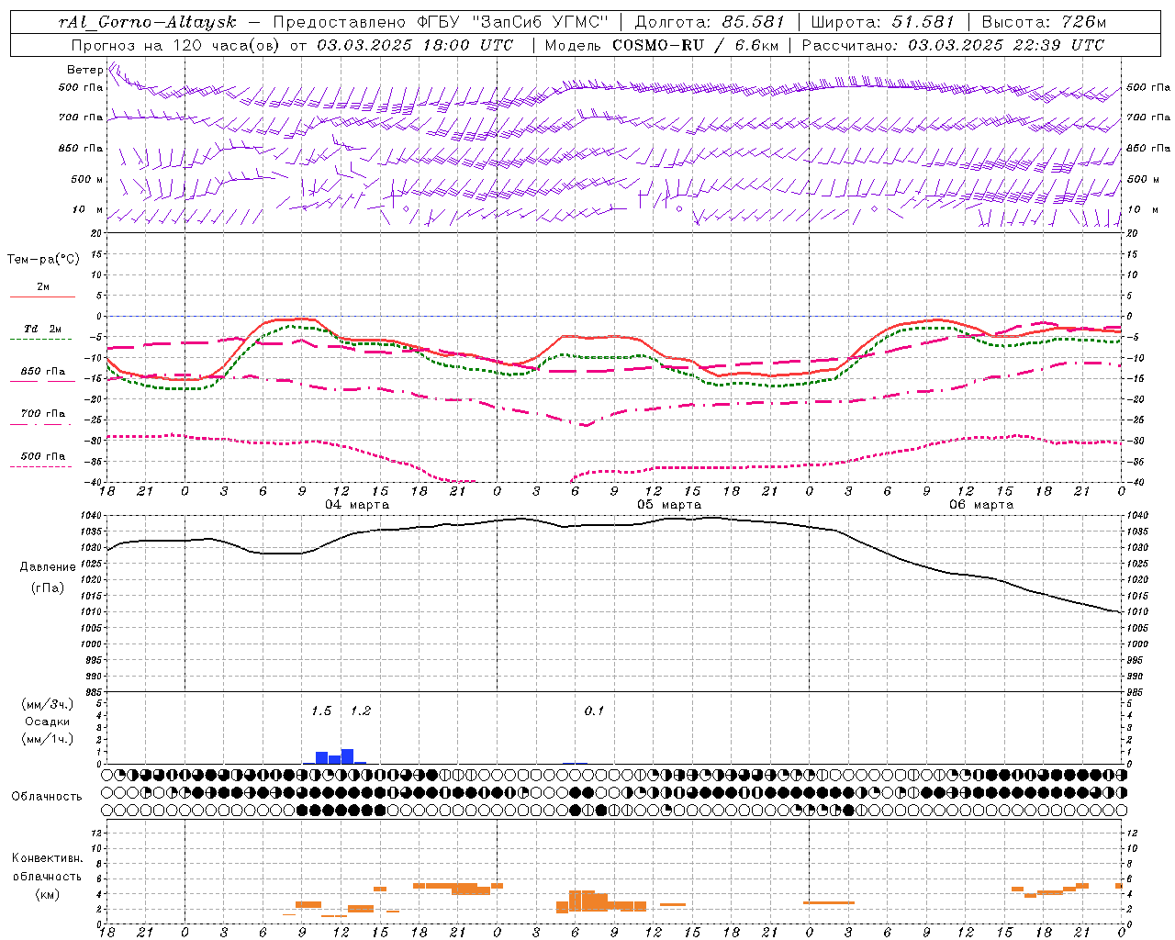The height and width of the screenshot is (940, 1175).
Task: Click the date label 04 марта
Action: click(x=357, y=505)
